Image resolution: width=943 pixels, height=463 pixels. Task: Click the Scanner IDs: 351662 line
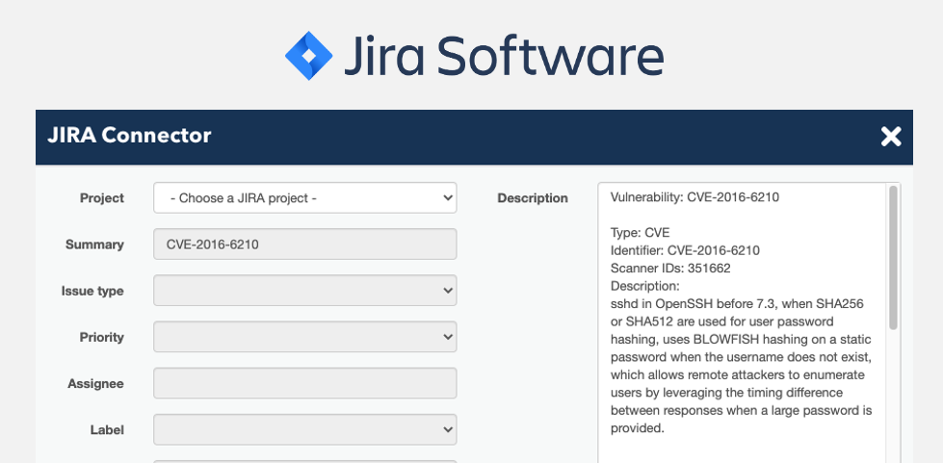[670, 269]
